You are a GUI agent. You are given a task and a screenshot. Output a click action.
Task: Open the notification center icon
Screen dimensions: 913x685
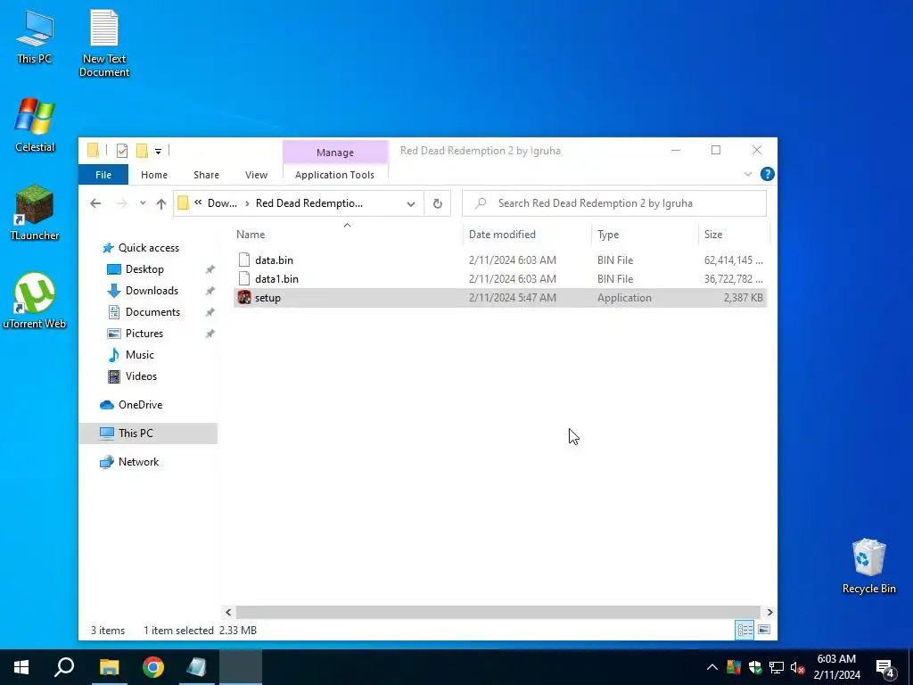tap(885, 668)
